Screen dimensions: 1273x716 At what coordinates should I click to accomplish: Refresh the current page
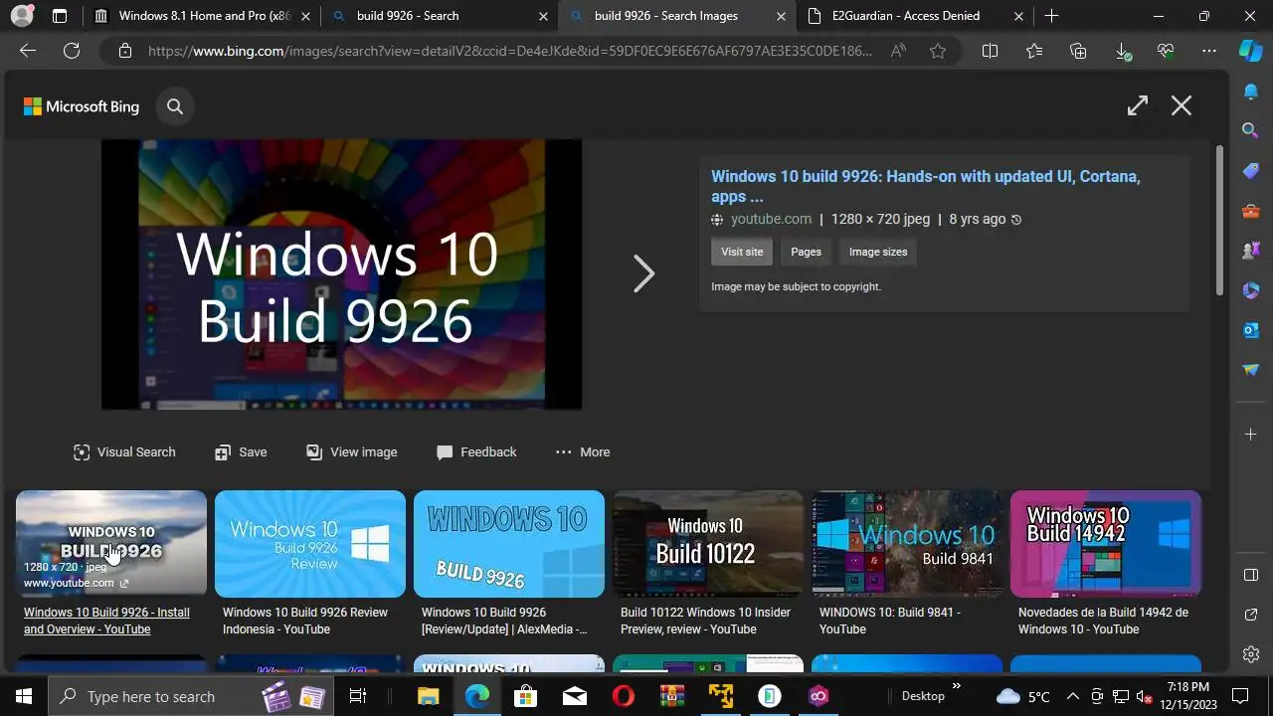tap(72, 51)
